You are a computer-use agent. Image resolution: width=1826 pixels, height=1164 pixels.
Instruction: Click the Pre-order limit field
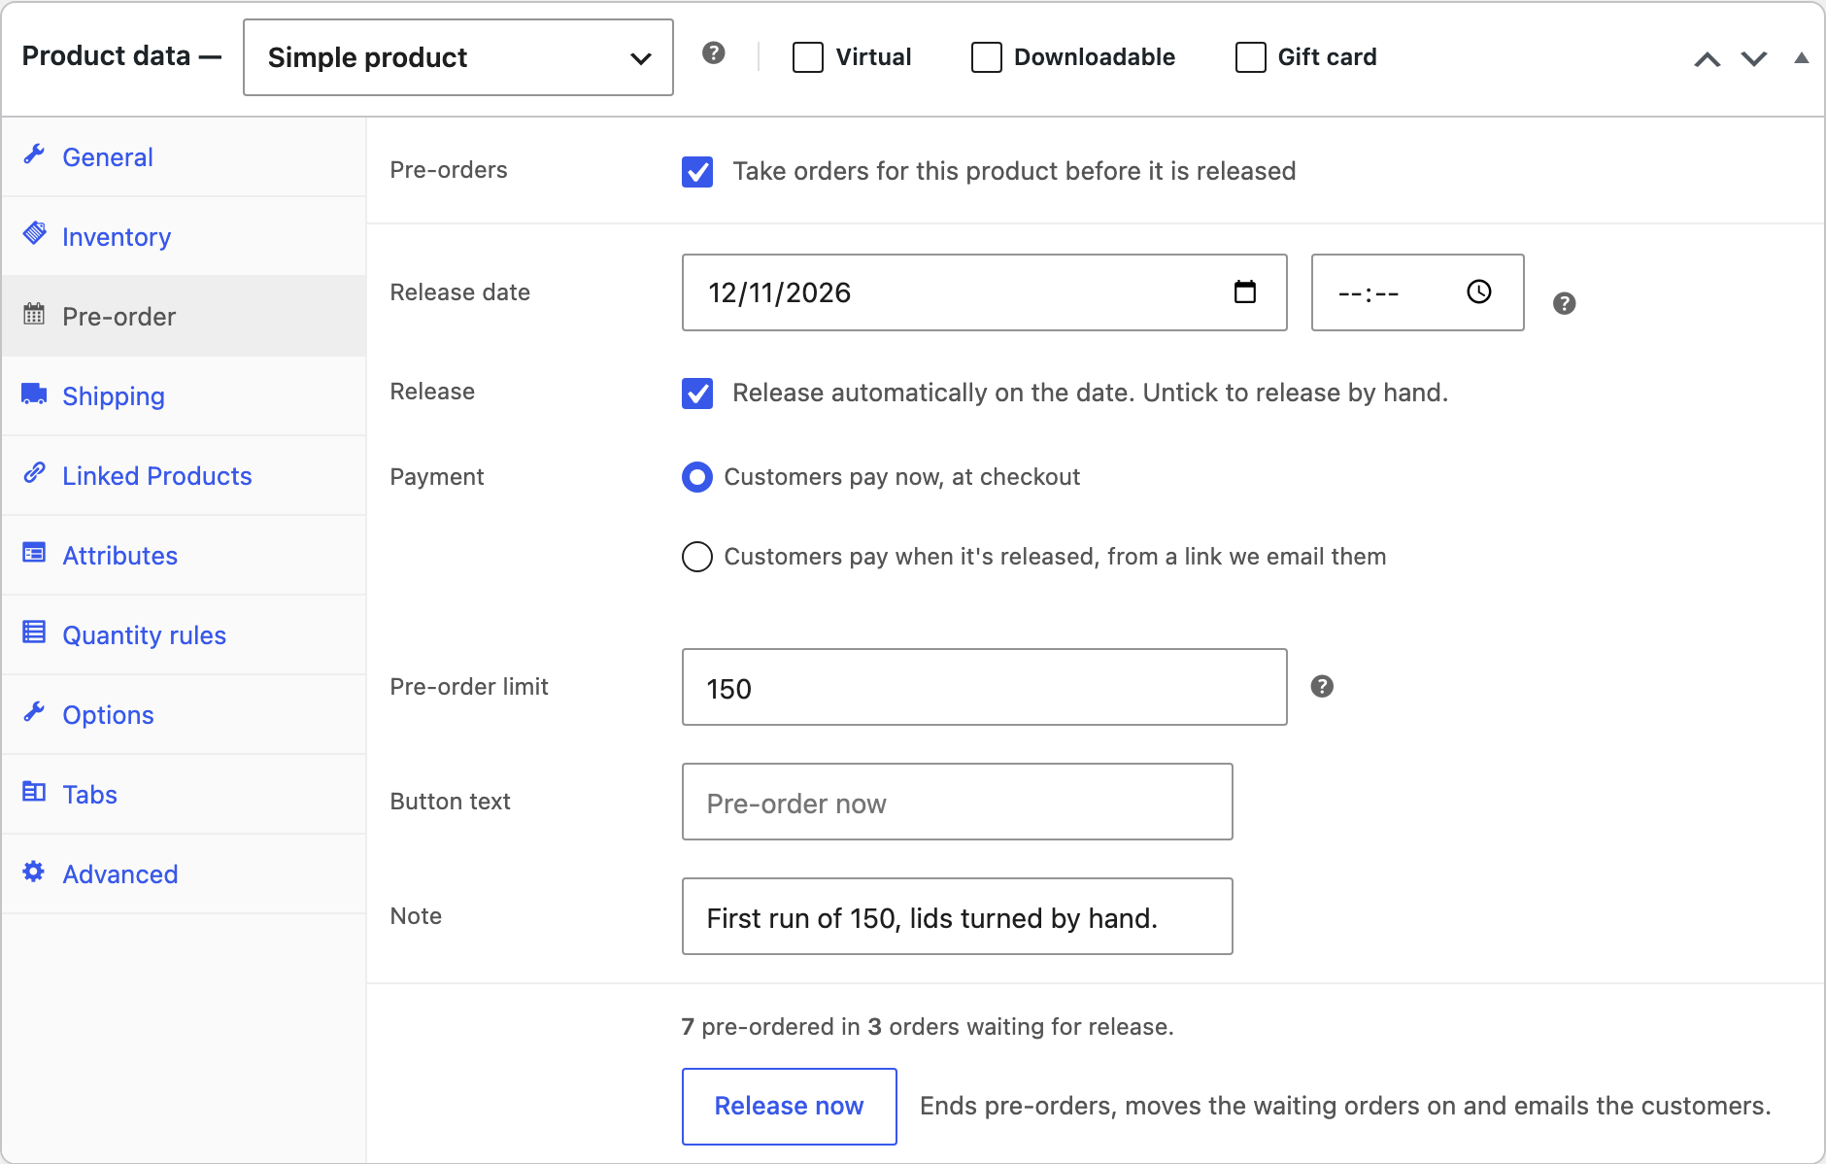[985, 687]
